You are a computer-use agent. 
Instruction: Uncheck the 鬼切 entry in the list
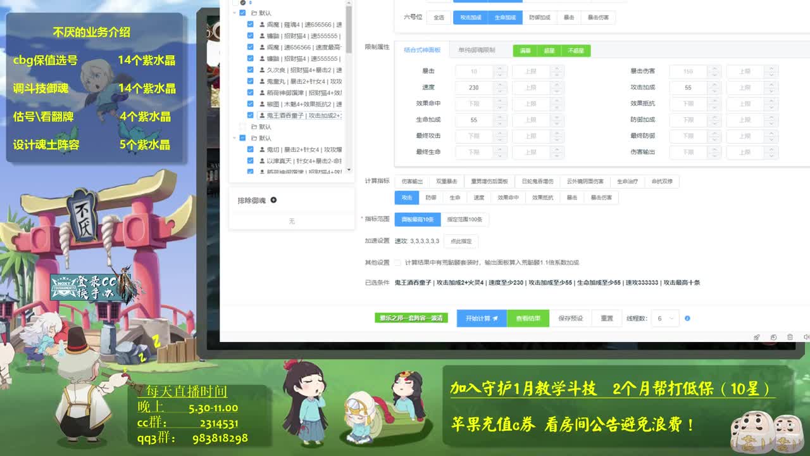tap(250, 149)
